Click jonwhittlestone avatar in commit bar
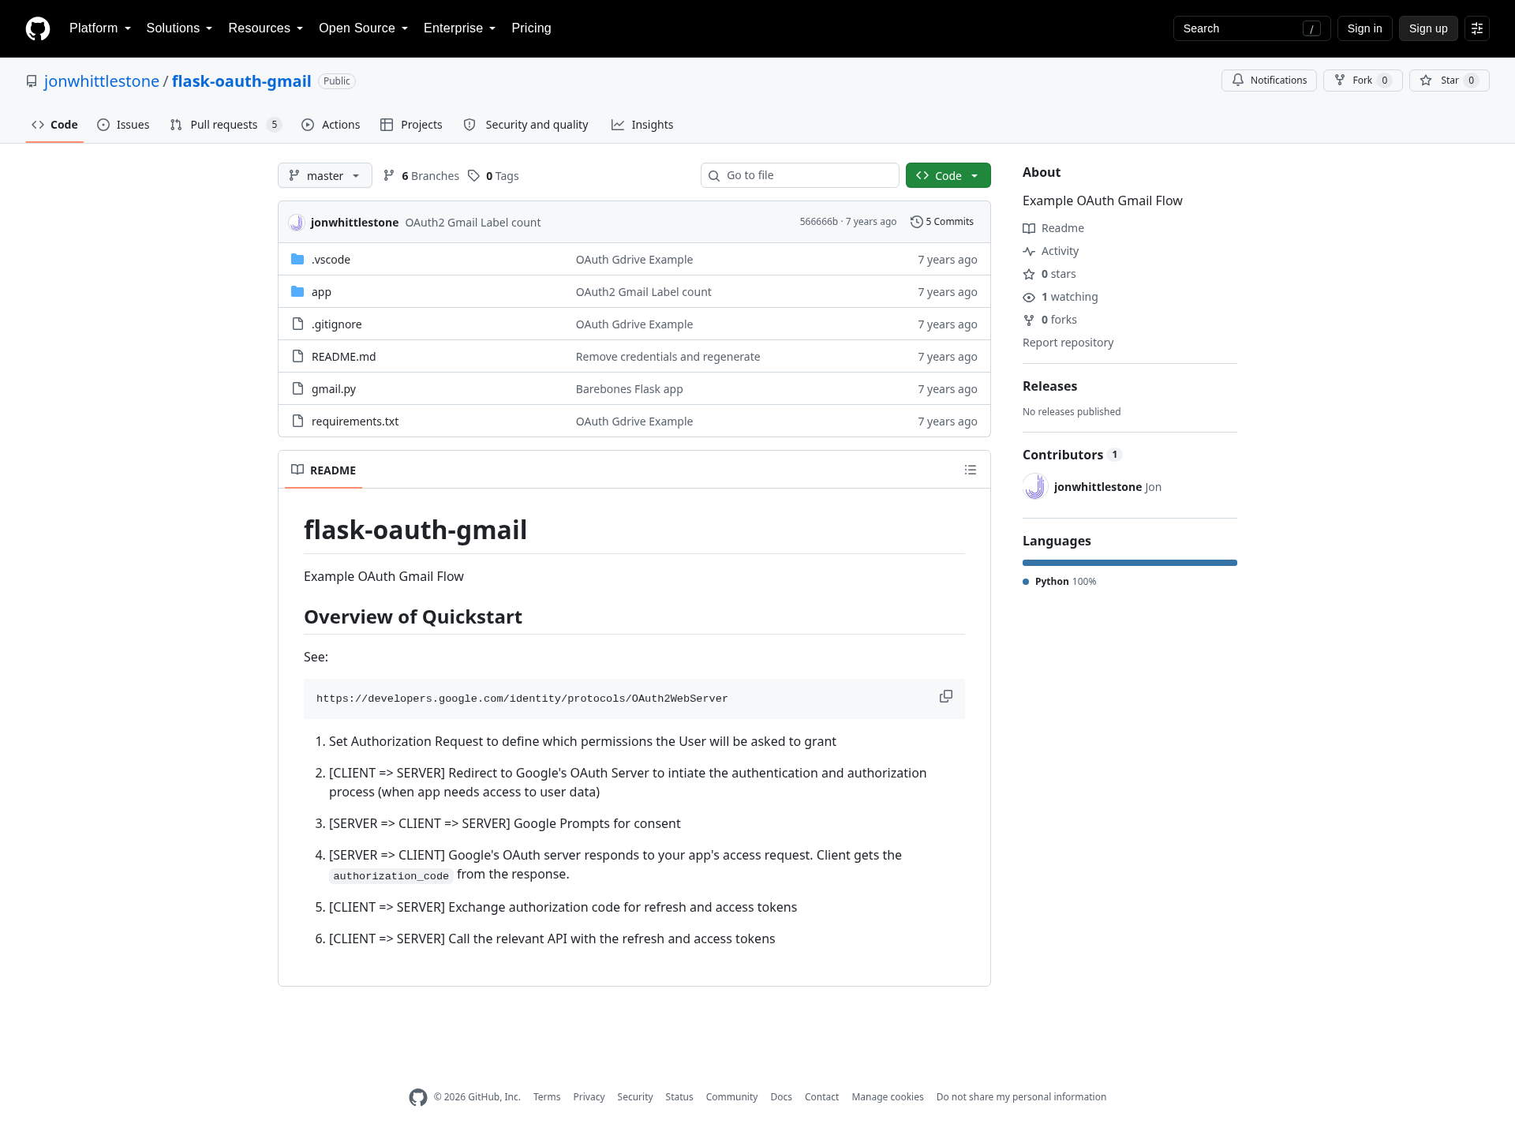1515x1139 pixels. [296, 223]
